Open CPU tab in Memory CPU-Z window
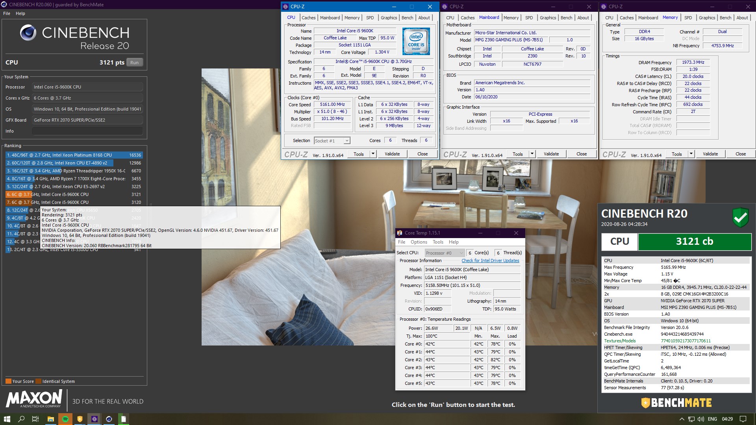The height and width of the screenshot is (425, 756). 609,18
